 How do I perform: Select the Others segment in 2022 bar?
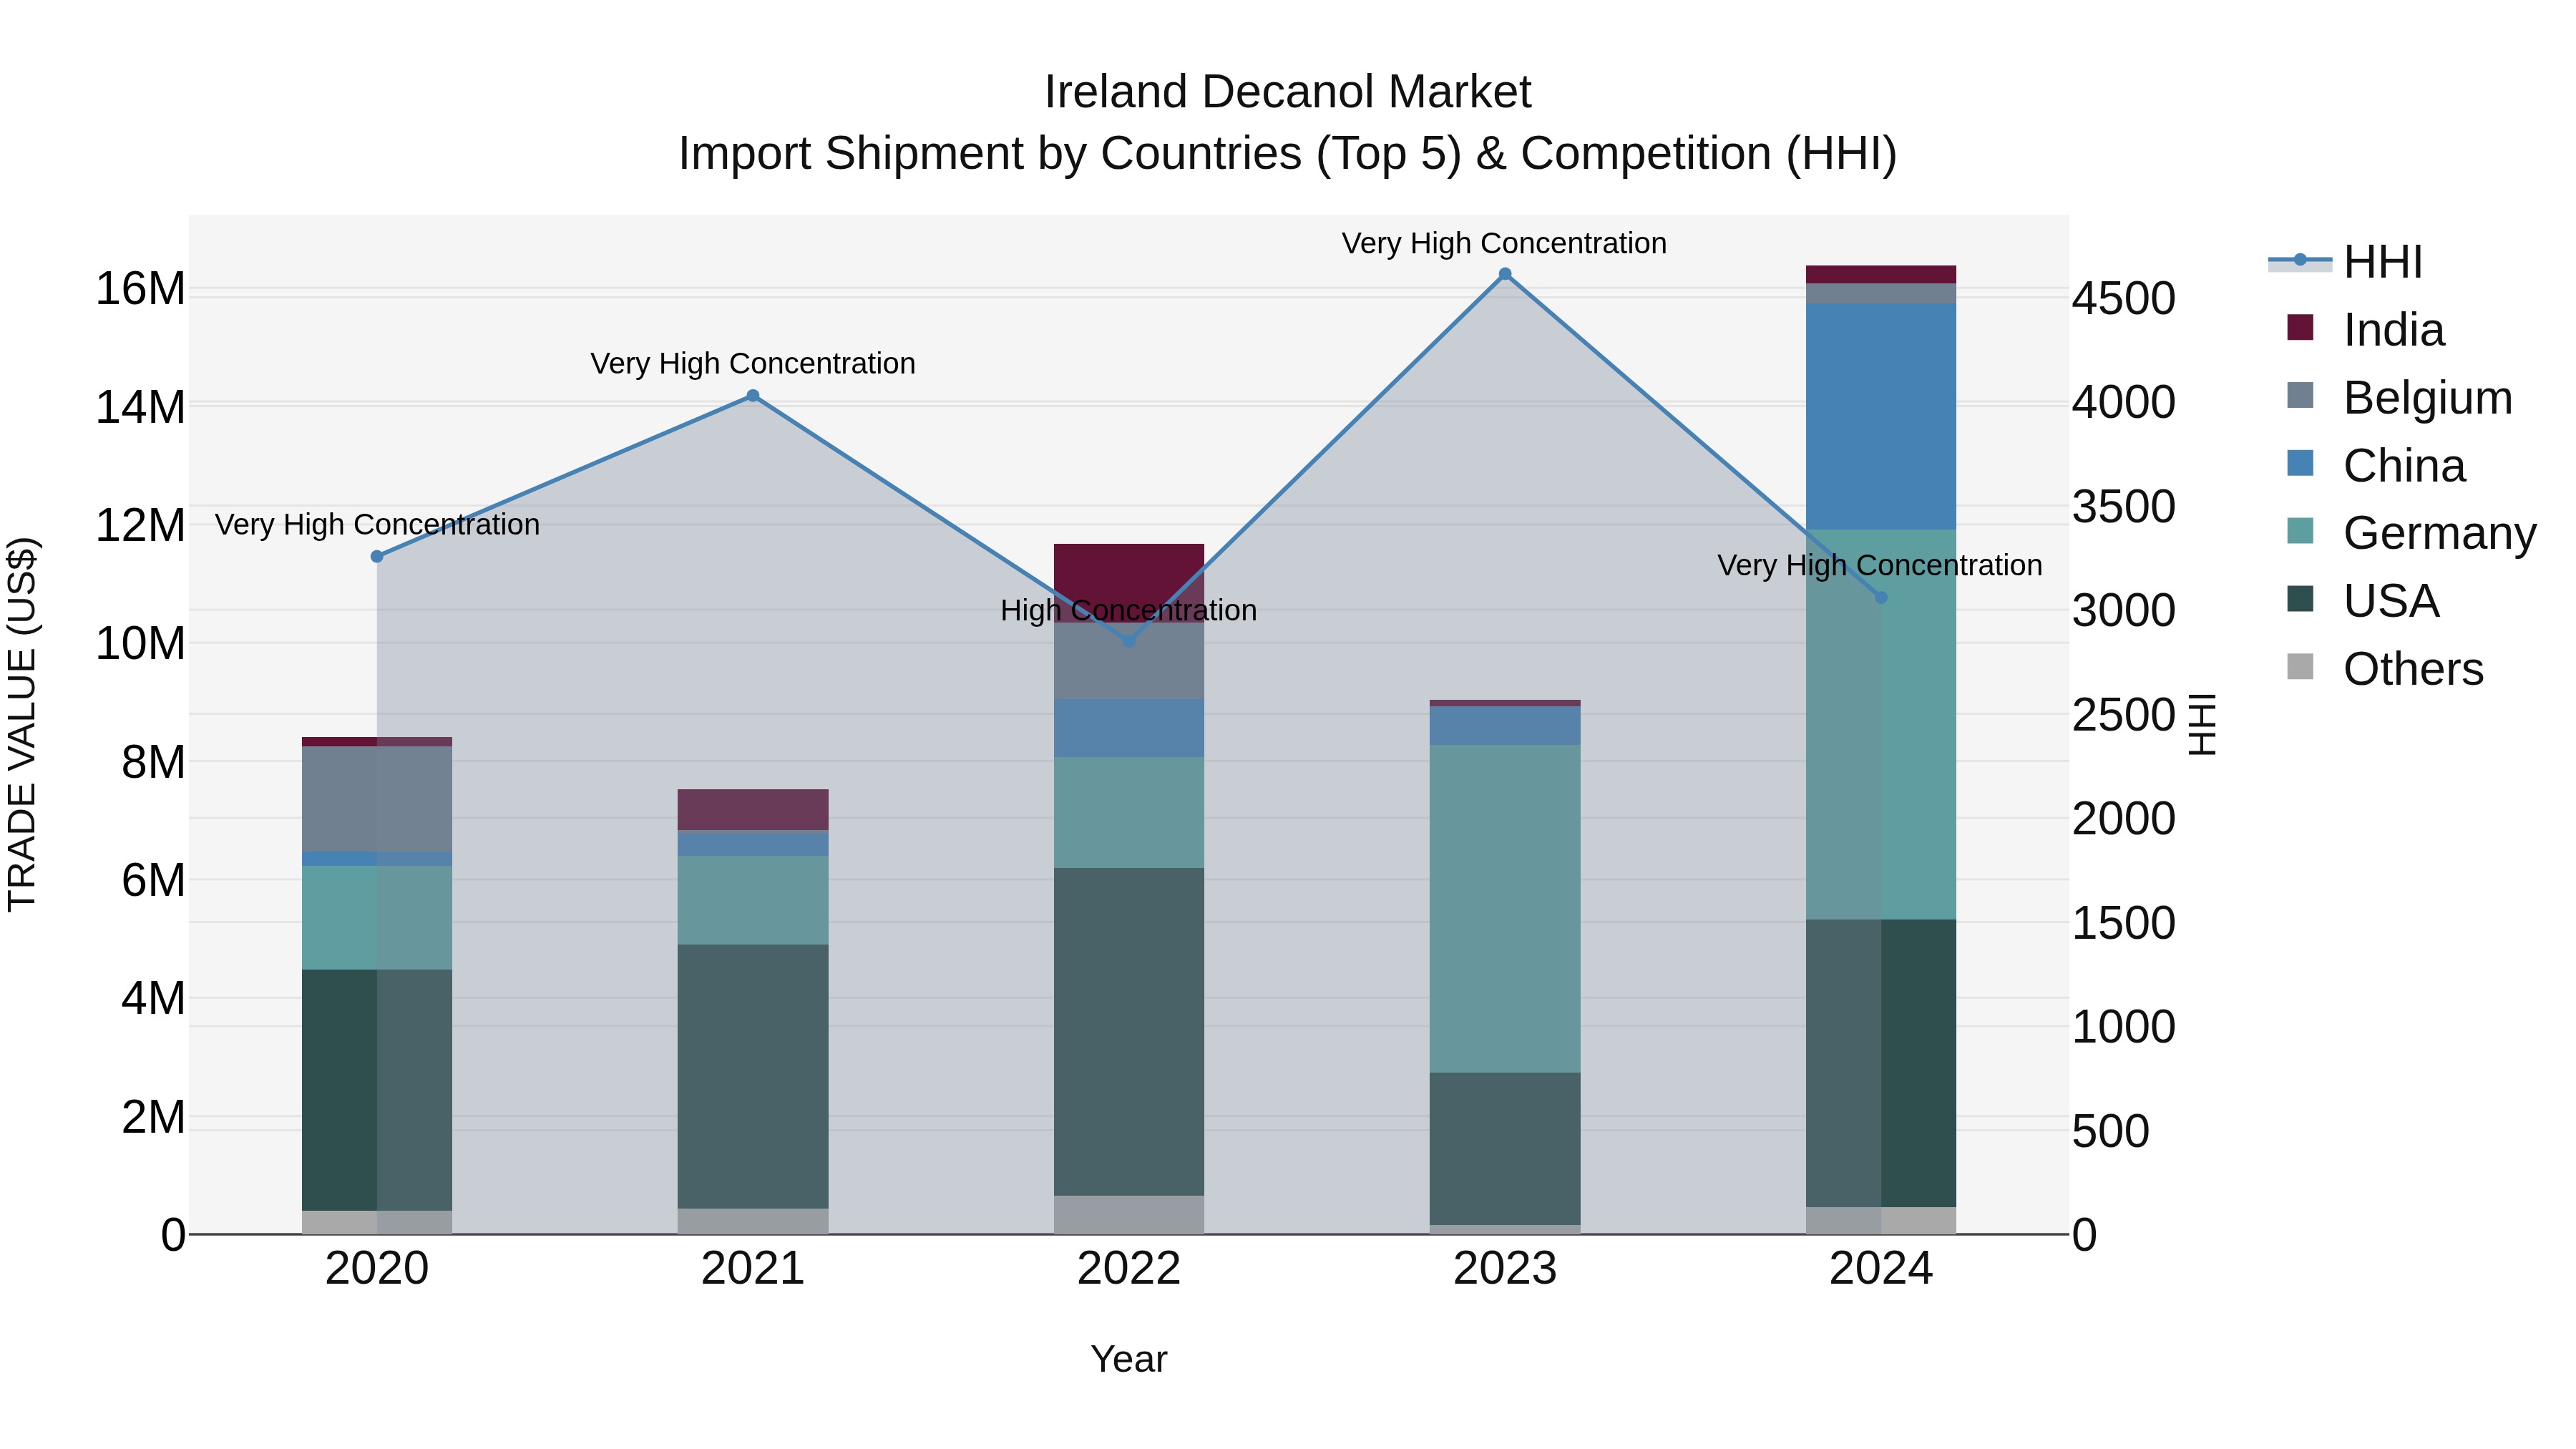click(1129, 1215)
